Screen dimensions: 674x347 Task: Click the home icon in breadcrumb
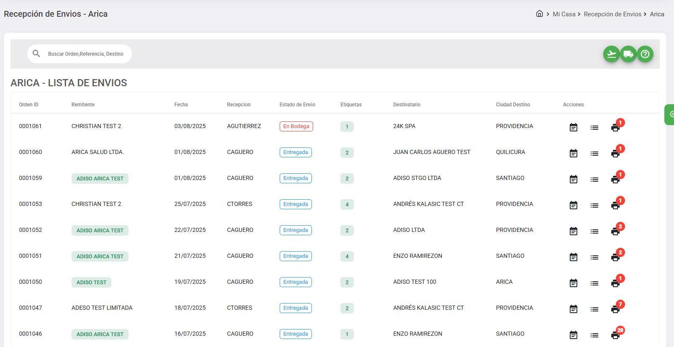[x=540, y=14]
